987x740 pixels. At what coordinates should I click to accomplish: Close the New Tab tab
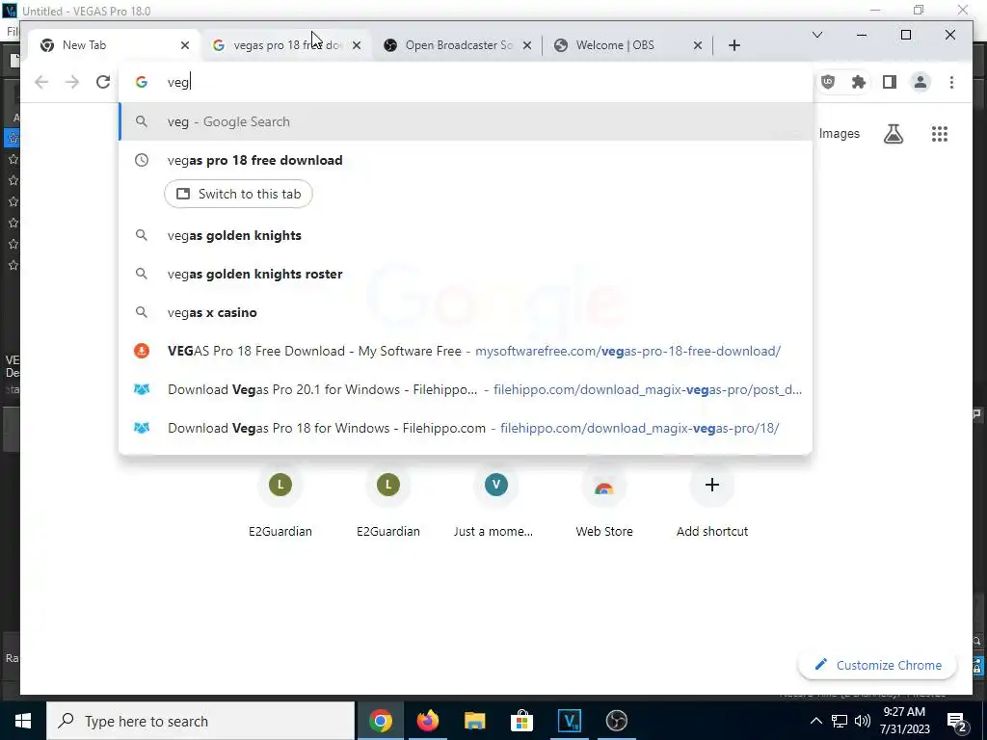184,45
